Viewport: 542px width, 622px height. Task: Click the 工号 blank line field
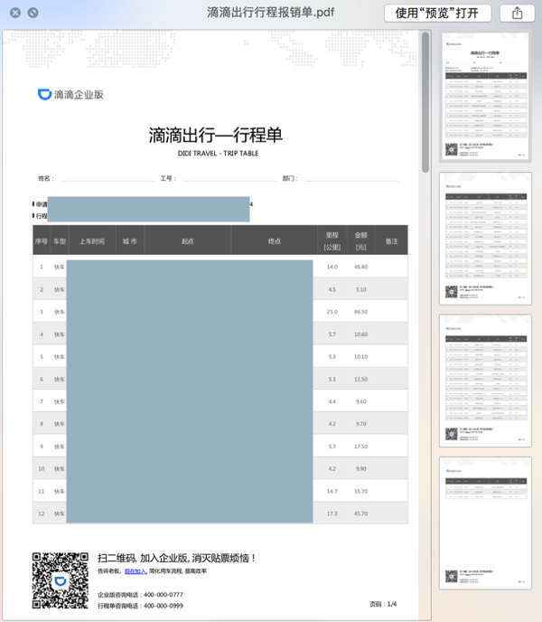tap(230, 179)
